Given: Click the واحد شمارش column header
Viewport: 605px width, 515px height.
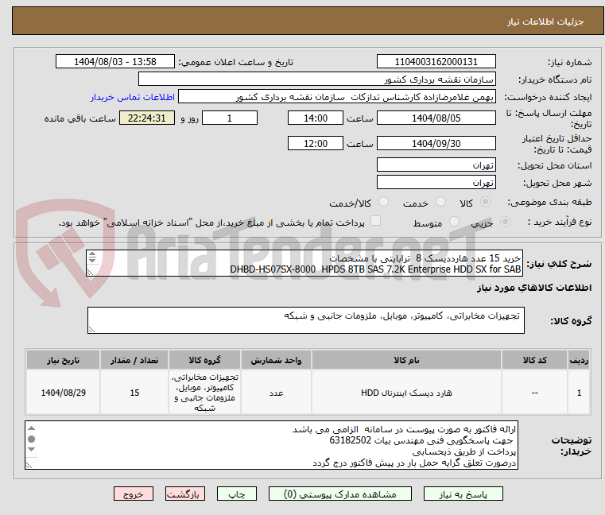Looking at the screenshot, I should pos(276,360).
